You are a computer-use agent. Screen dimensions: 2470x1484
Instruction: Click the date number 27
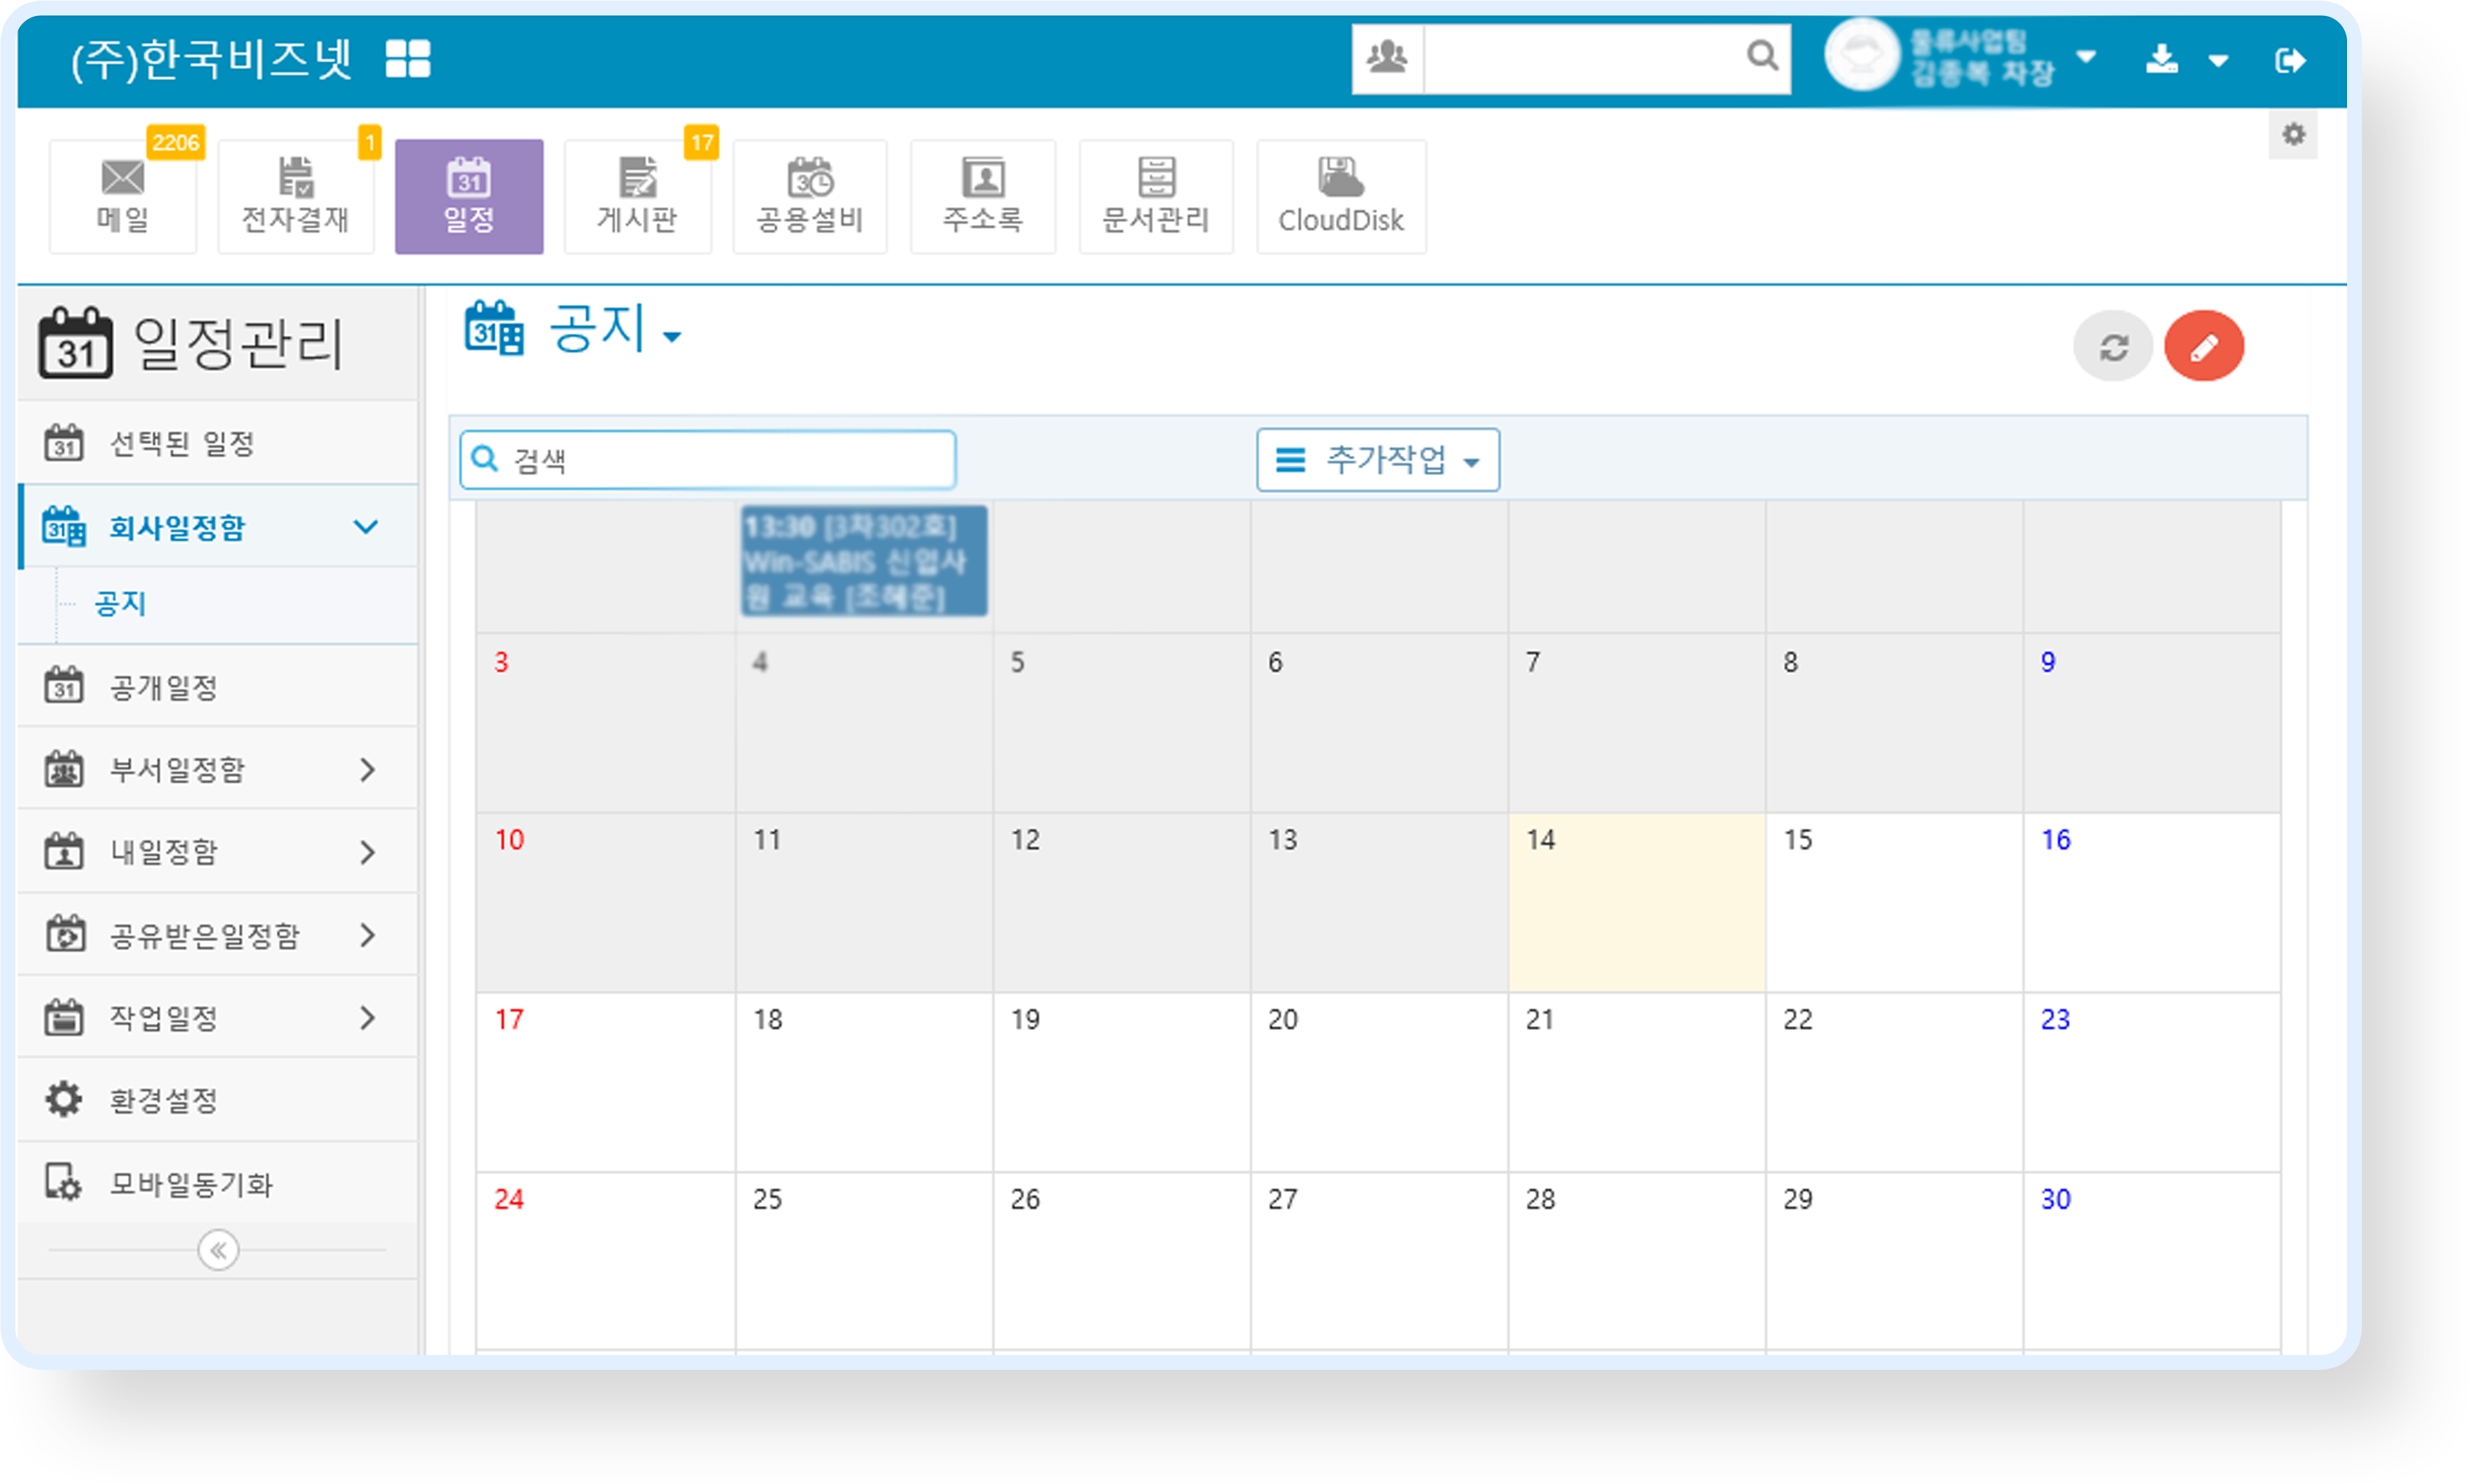pos(1283,1200)
